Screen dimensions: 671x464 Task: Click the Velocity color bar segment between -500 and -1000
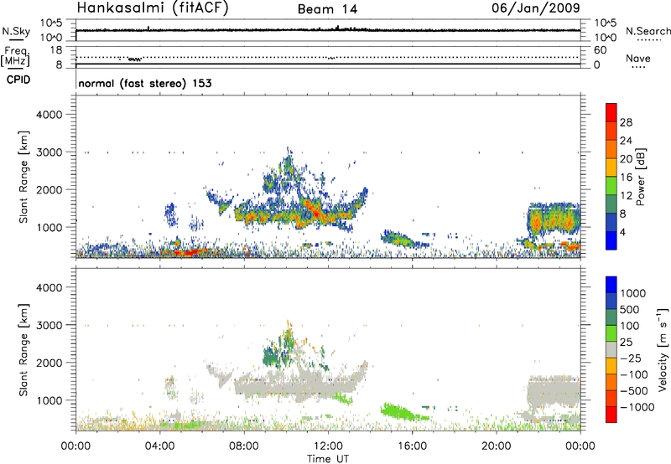(x=611, y=399)
